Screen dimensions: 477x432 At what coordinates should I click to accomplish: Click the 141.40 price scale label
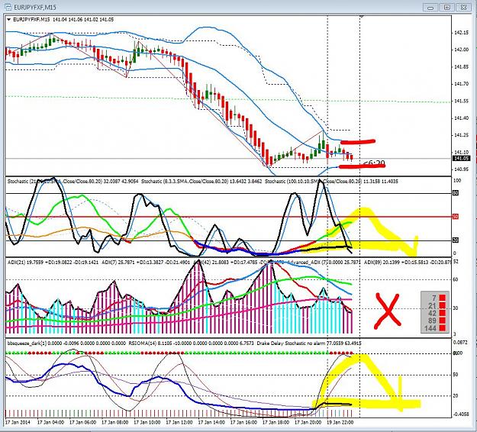(x=461, y=118)
